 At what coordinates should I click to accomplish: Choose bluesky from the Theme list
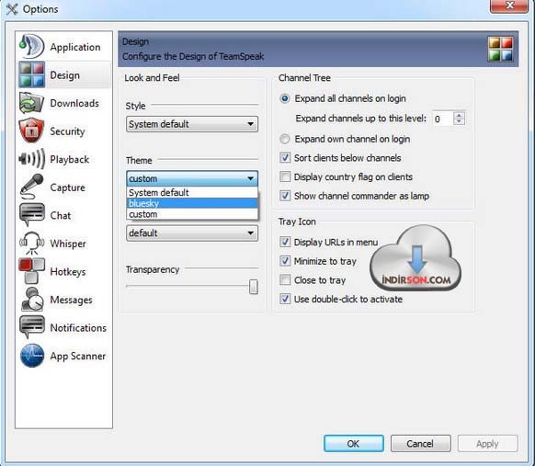point(192,203)
